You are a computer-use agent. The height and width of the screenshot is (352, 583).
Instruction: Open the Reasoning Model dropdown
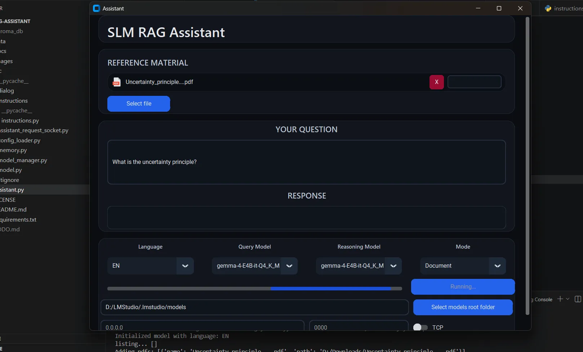coord(359,266)
